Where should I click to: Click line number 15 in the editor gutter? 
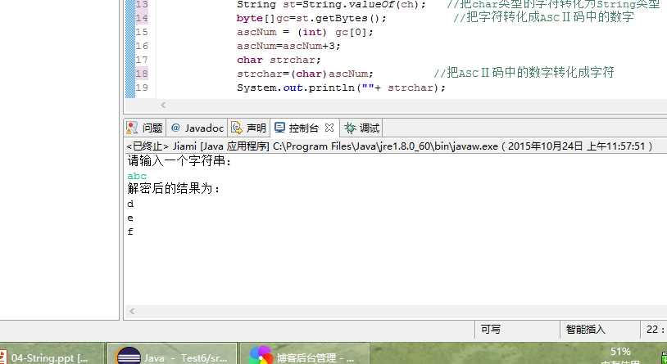(x=142, y=32)
